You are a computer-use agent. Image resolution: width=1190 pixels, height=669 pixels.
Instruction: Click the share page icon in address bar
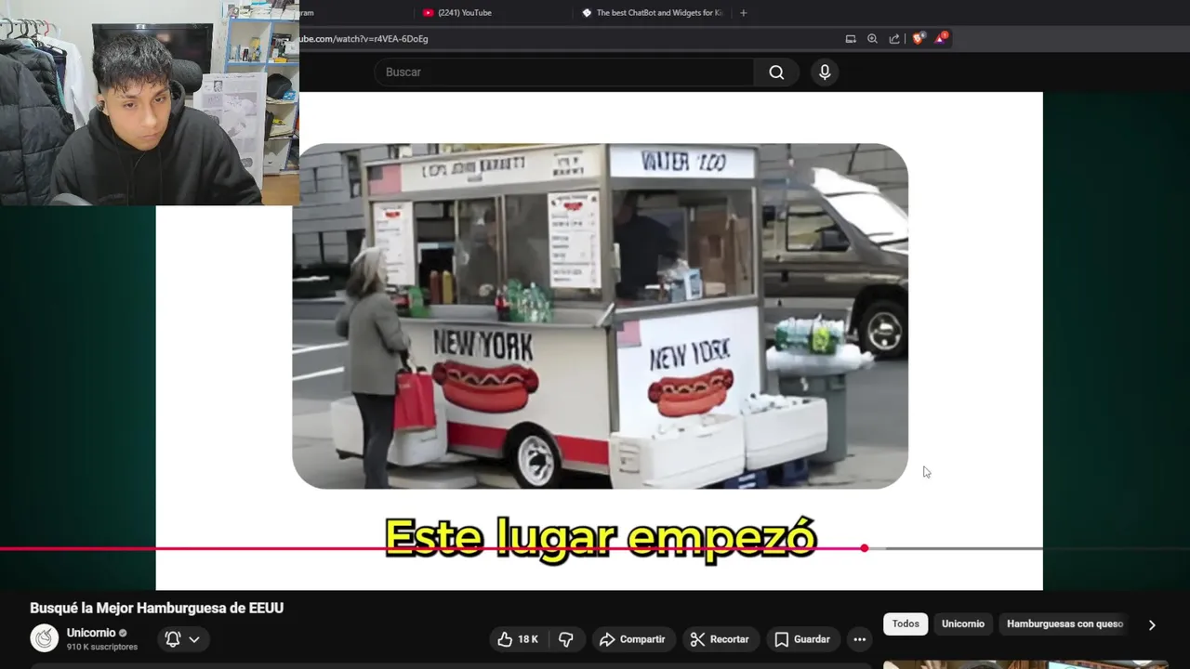tap(894, 39)
